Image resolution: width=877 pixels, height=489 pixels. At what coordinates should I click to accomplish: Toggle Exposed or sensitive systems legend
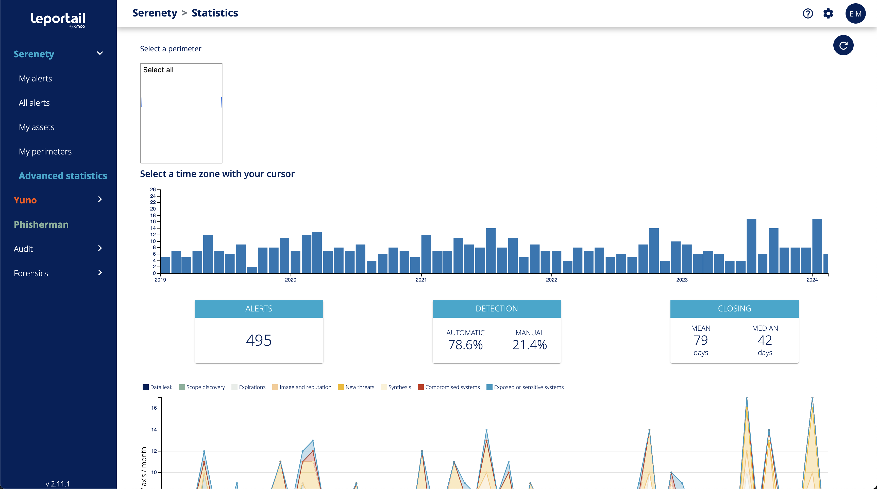pos(525,387)
